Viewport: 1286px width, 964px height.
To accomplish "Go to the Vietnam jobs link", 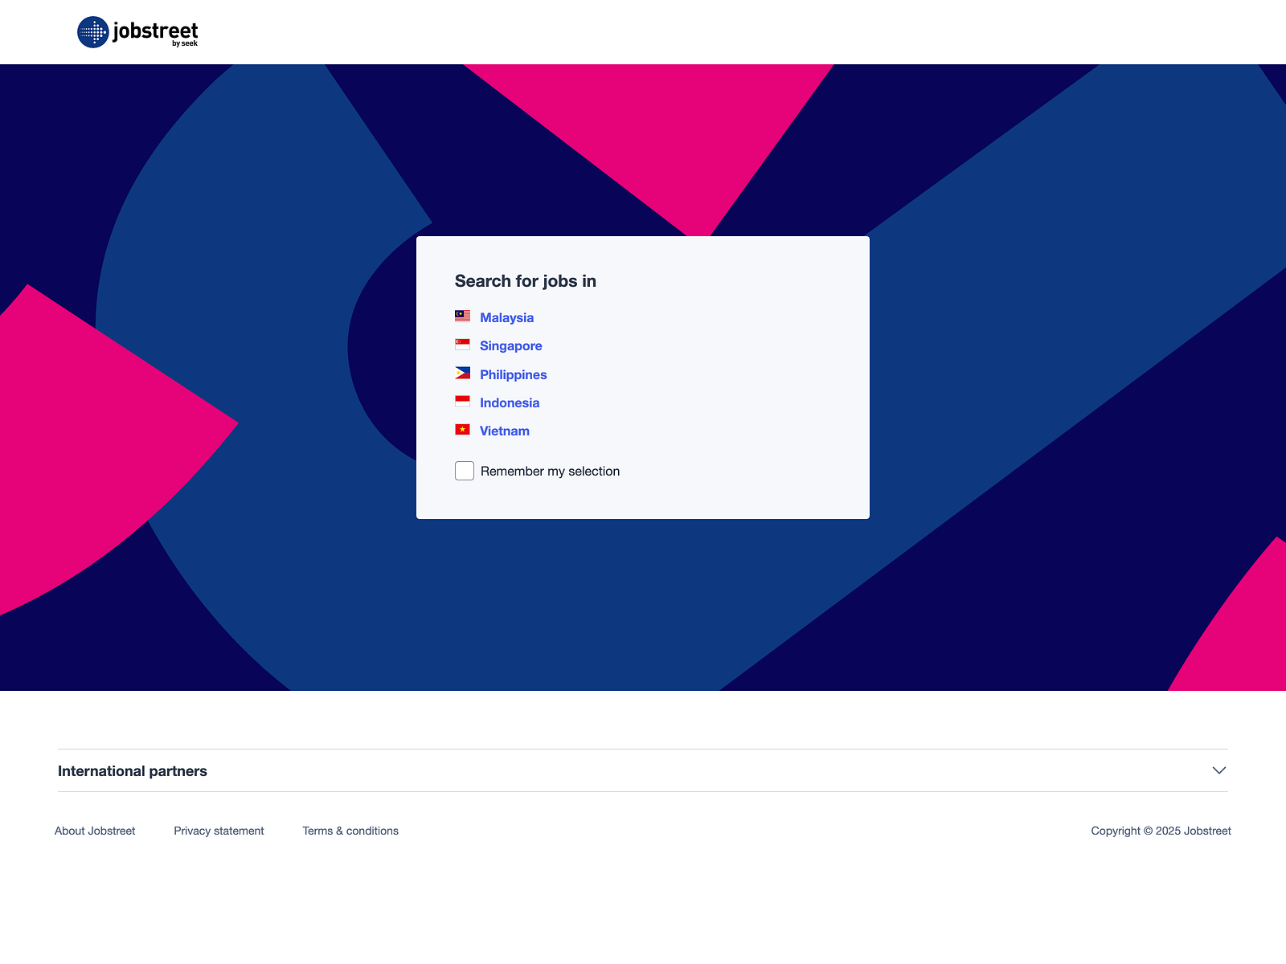I will click(x=505, y=431).
